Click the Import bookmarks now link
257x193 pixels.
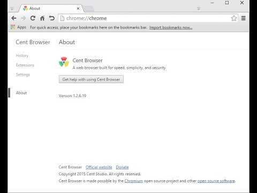(171, 27)
